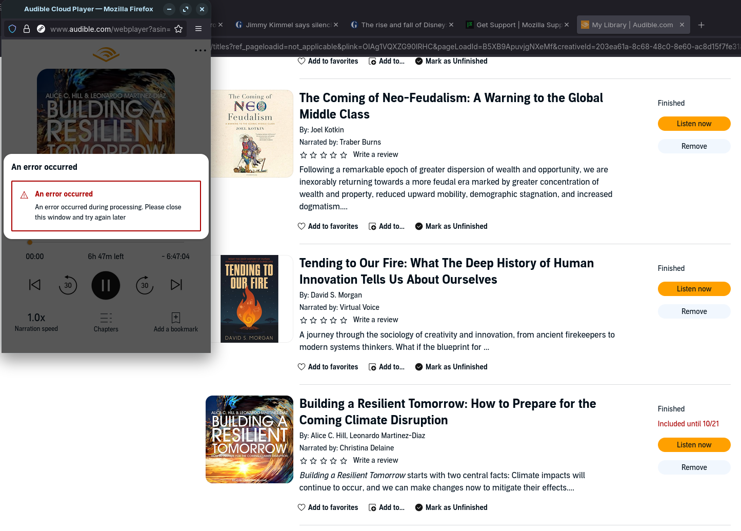
Task: Listen now to The Coming of Neo-Feudalism
Action: 694,124
